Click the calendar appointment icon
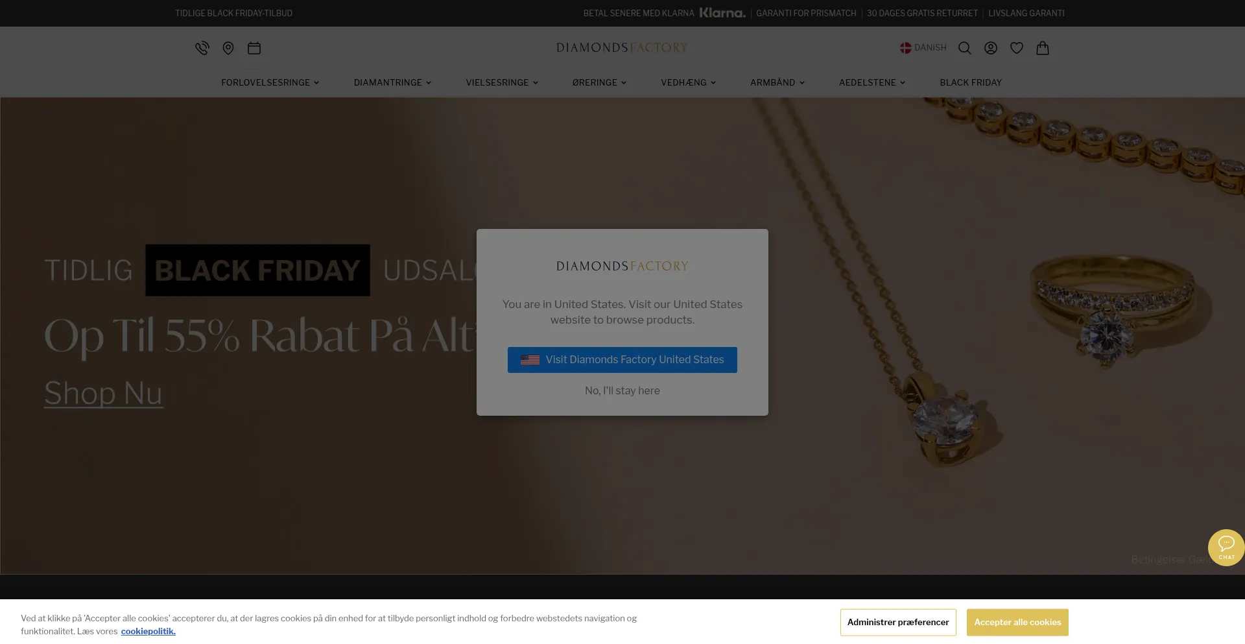Screen dimensions: 1245x644 [x=254, y=48]
